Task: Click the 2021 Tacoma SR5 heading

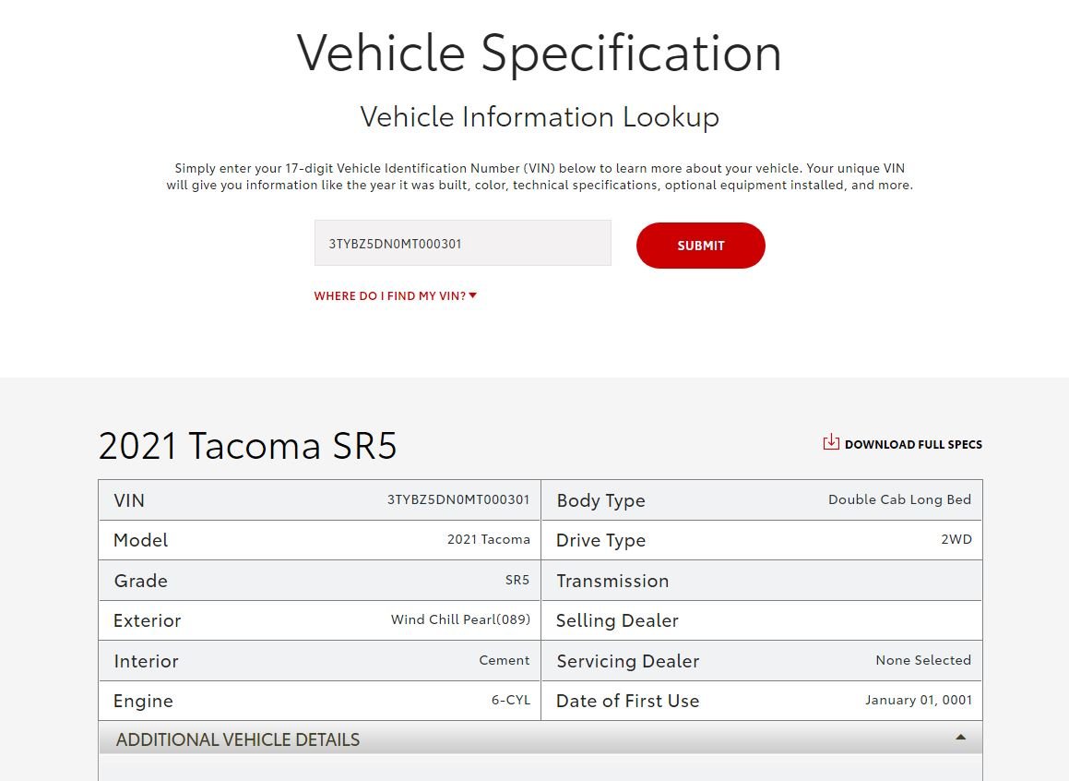Action: click(247, 446)
